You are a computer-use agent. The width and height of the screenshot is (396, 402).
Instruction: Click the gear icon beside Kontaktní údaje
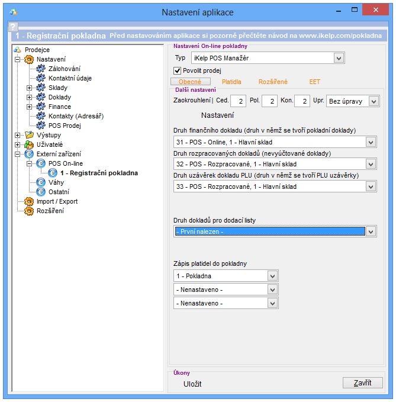[x=41, y=78]
